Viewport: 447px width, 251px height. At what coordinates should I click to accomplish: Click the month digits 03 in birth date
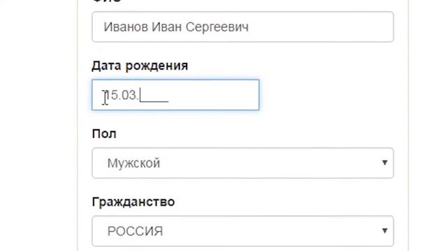tap(129, 95)
